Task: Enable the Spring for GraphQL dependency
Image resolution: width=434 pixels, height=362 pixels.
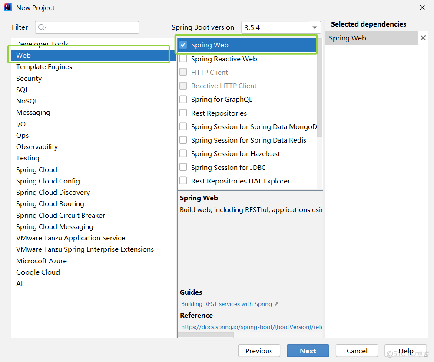Action: (183, 99)
